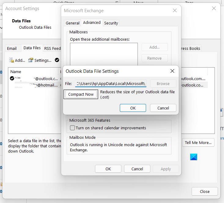The width and height of the screenshot is (224, 203).
Task: Click the Add... mailbox button
Action: [154, 47]
